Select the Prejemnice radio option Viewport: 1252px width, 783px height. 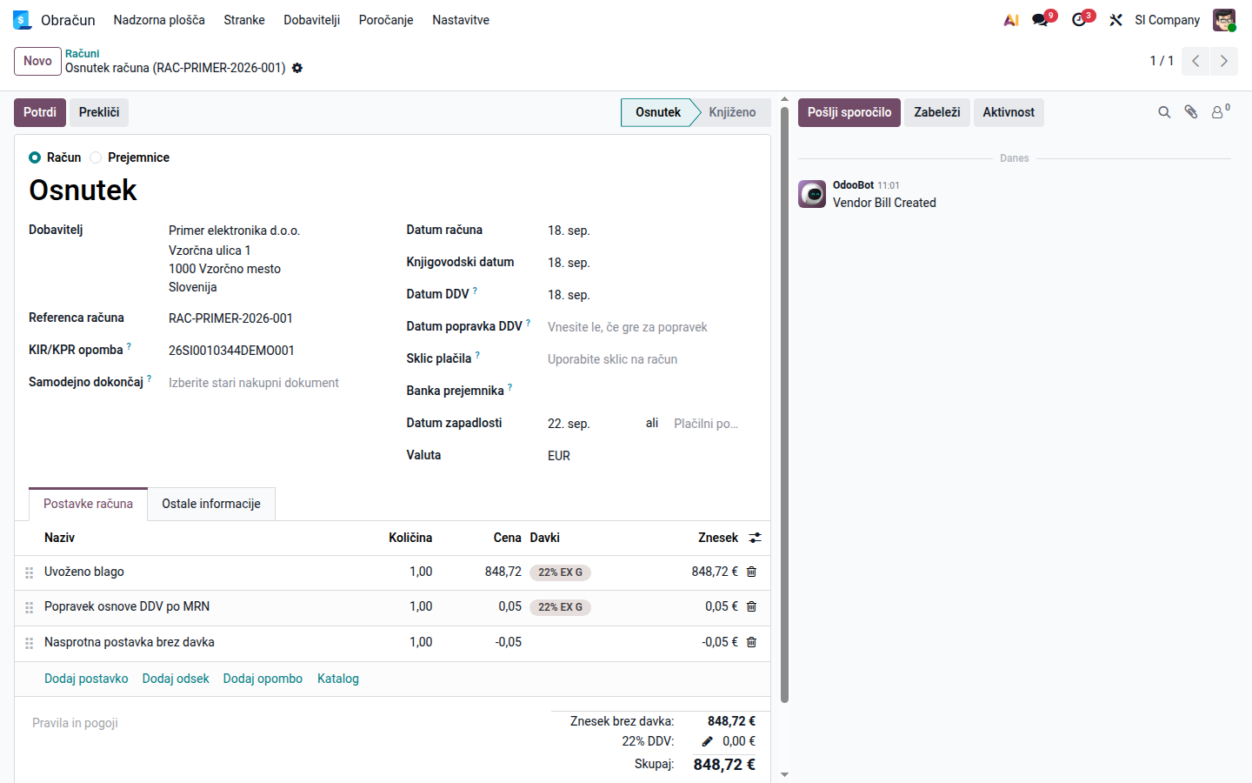(96, 157)
